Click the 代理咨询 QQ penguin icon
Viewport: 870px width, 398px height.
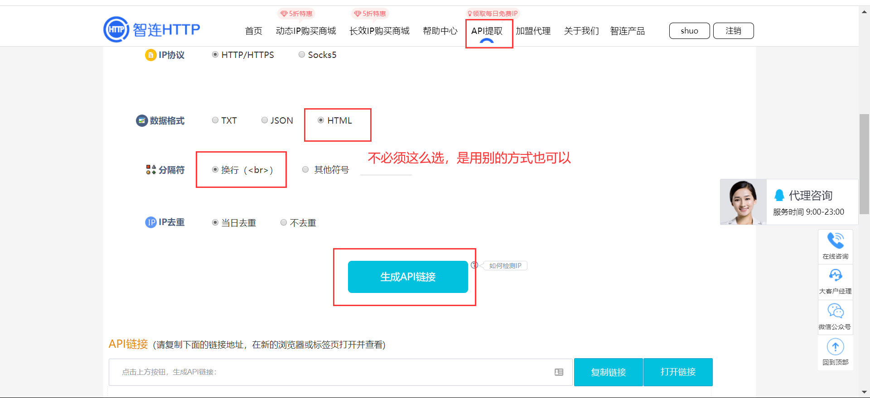(779, 195)
